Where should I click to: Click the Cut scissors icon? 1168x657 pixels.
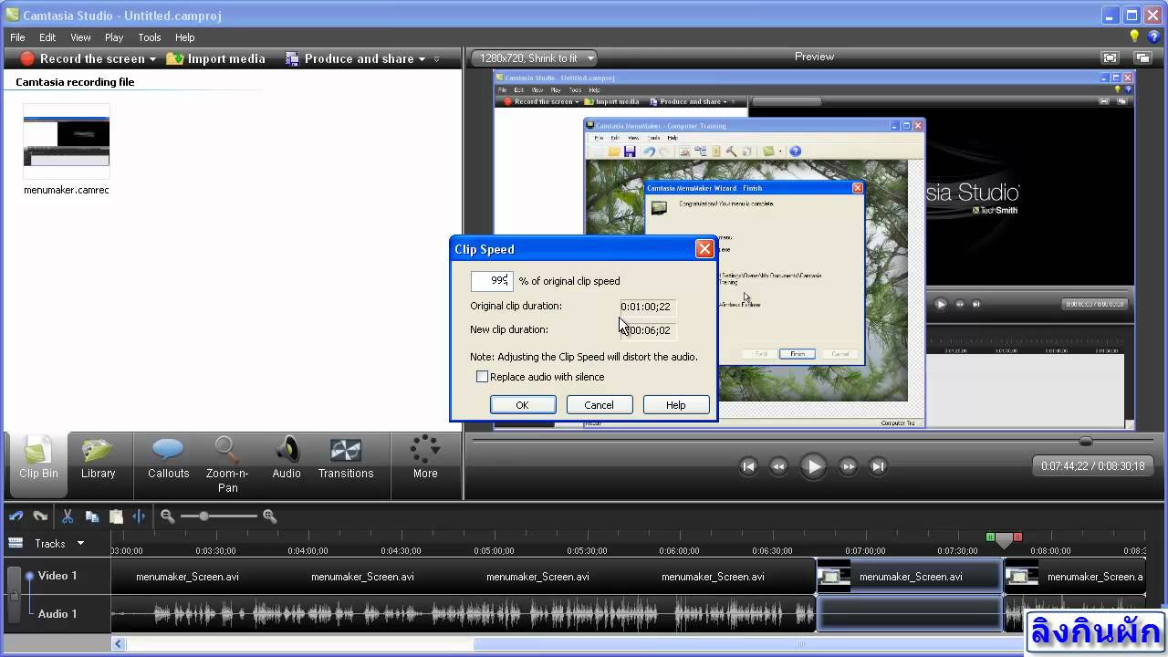[x=68, y=516]
